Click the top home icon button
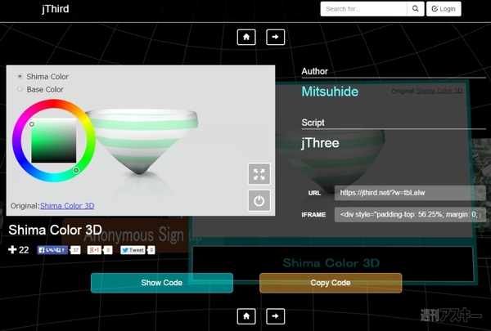 (246, 38)
